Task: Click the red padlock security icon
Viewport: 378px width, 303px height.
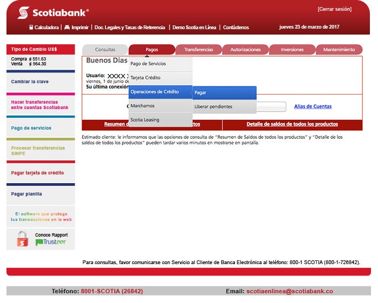Action: tap(22, 239)
